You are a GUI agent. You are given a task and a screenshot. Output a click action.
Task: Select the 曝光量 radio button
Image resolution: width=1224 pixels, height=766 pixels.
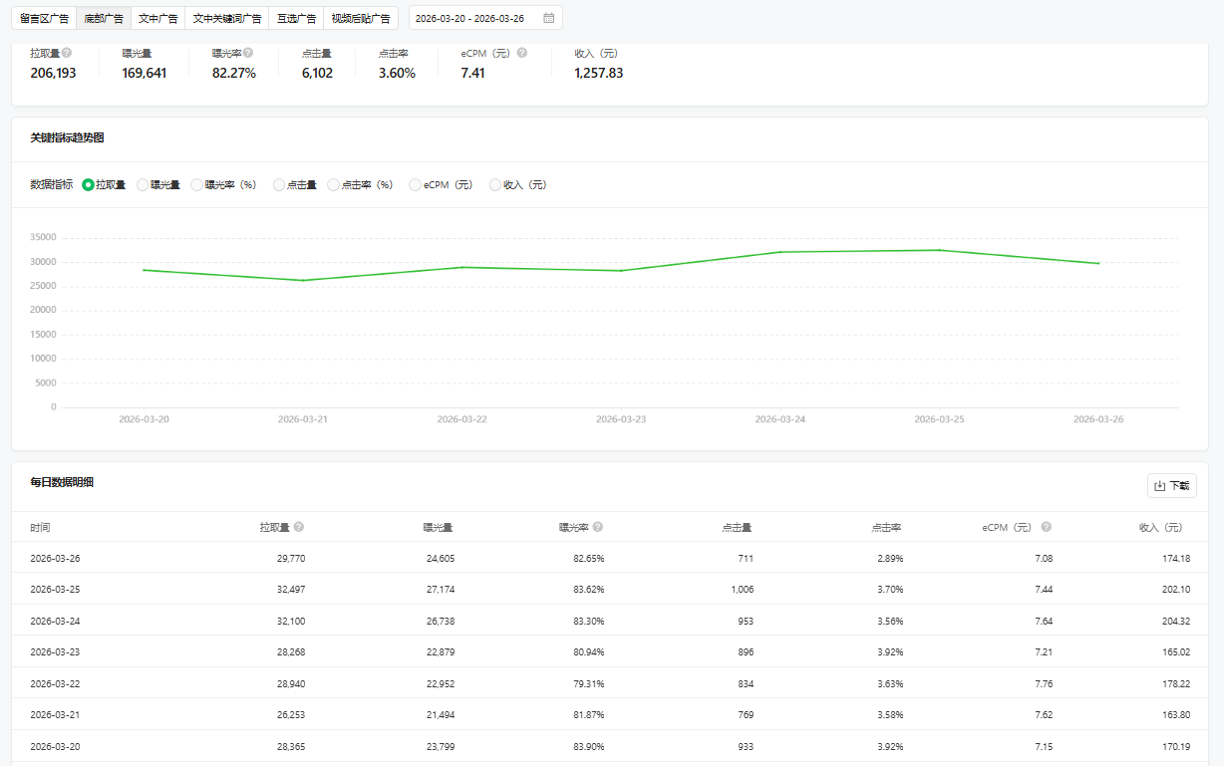tap(143, 184)
